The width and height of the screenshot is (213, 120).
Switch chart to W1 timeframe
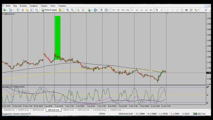click(x=146, y=10)
